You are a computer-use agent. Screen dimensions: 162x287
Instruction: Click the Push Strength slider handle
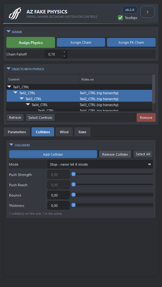pos(74,174)
